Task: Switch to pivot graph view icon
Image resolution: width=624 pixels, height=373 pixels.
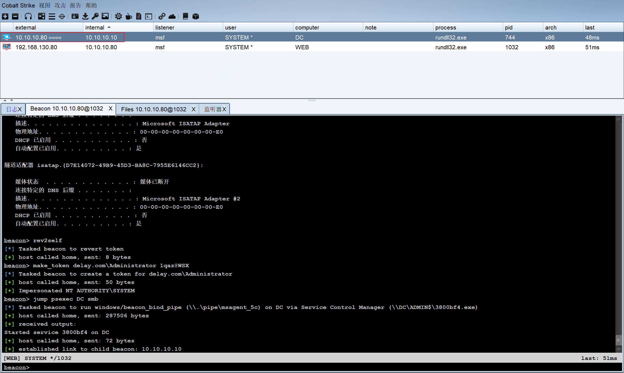Action: click(42, 16)
